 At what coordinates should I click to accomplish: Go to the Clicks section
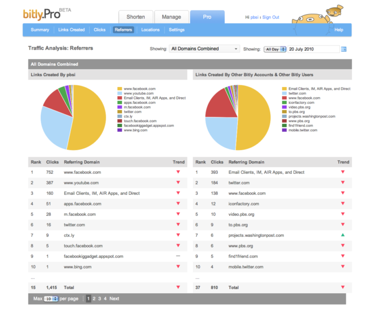pyautogui.click(x=99, y=30)
